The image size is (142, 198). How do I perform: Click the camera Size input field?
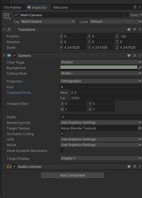tap(101, 87)
